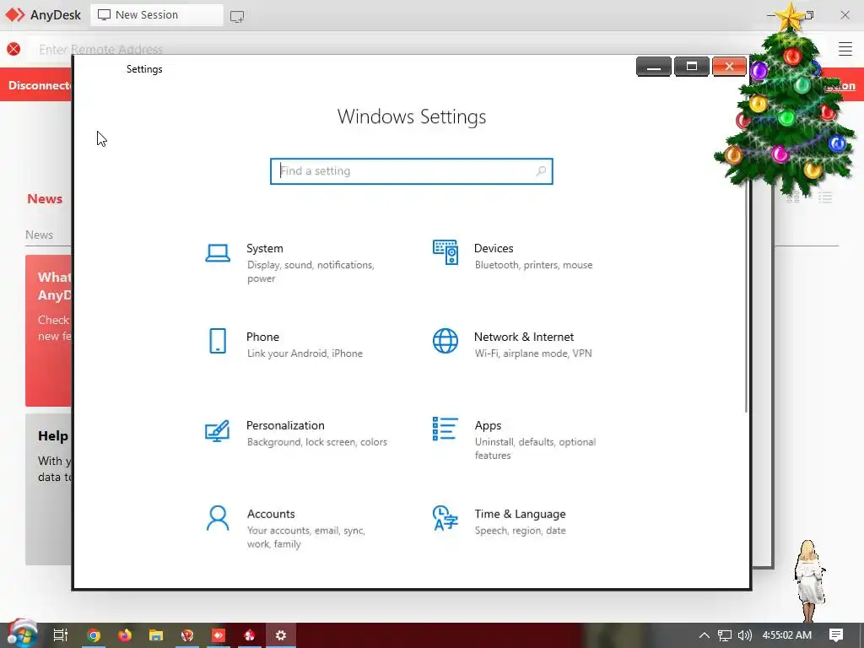Open Task View on the taskbar
The height and width of the screenshot is (648, 864).
point(61,635)
